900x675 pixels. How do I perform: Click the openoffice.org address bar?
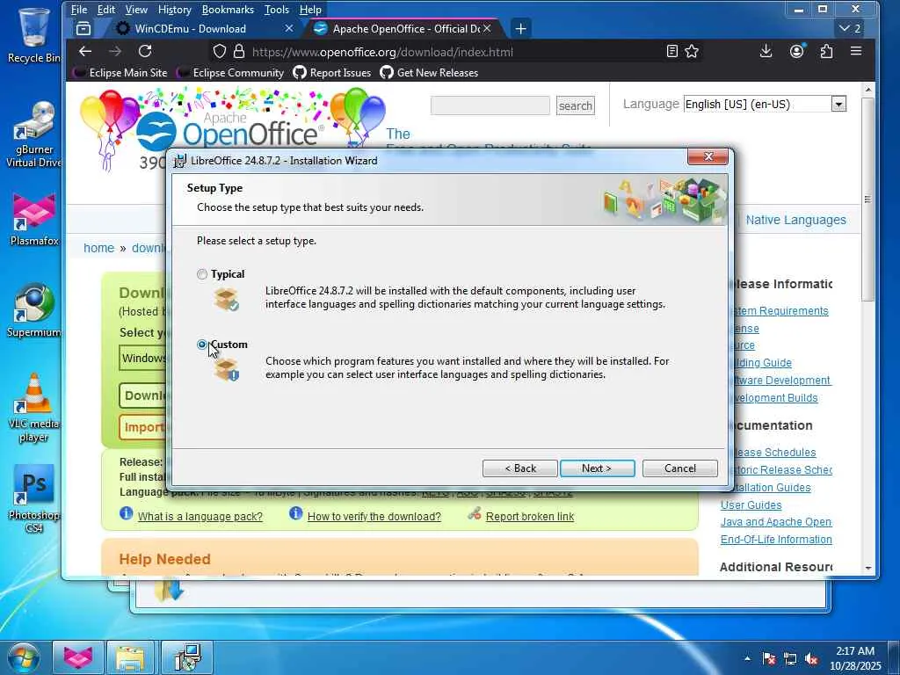[382, 52]
